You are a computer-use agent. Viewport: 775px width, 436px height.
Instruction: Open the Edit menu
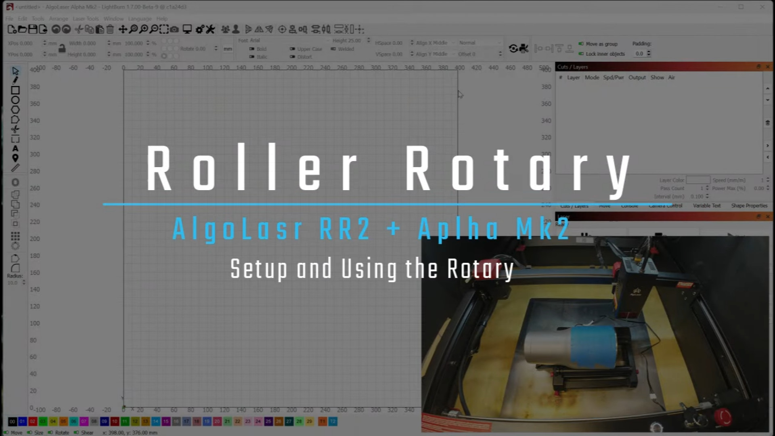(x=23, y=19)
